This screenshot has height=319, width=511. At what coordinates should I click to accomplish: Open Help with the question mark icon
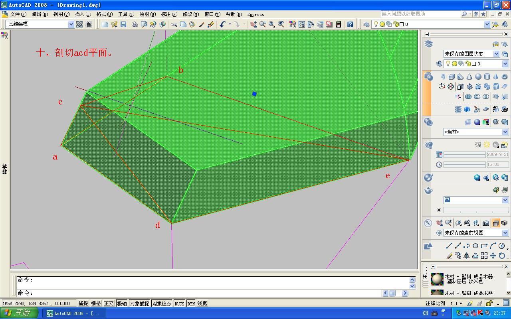tap(350, 24)
